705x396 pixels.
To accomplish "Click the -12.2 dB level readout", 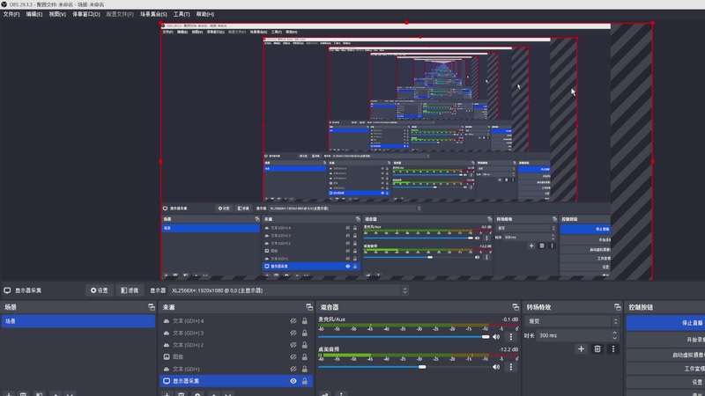I will (x=508, y=349).
